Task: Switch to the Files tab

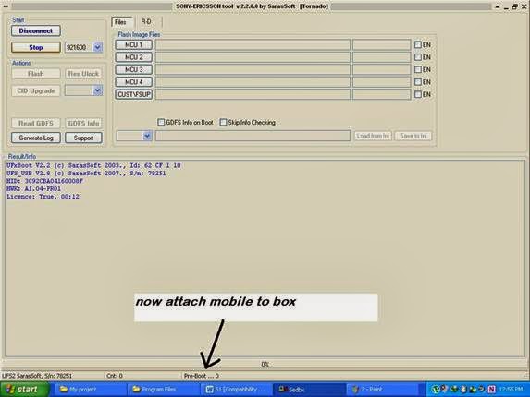Action: click(120, 22)
